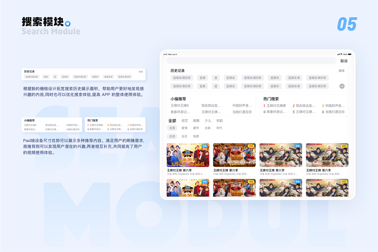The image size is (378, 252).
Task: Open 现在就出发… in the tablet's 小编推荐 panel
Action: tap(211, 106)
